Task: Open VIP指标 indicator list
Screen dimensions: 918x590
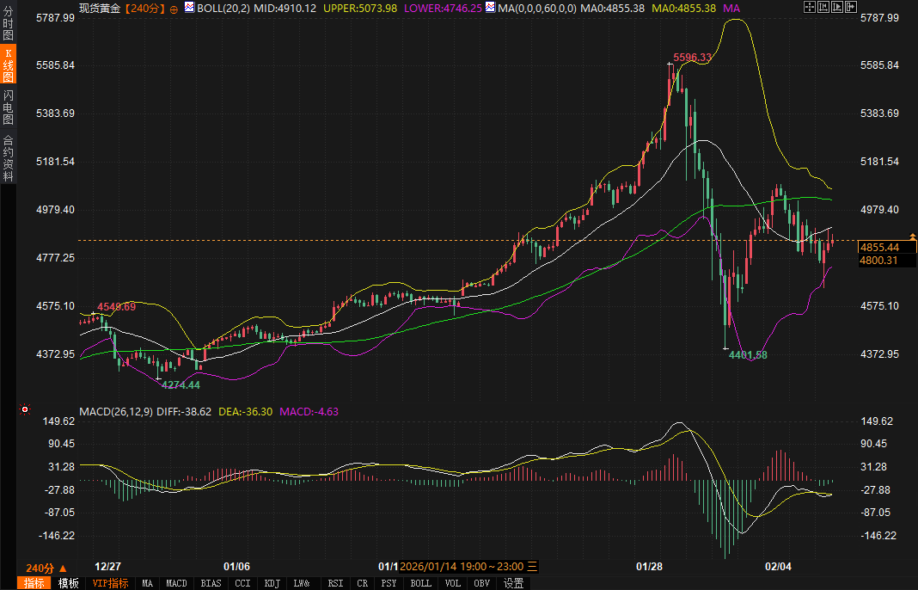Action: pyautogui.click(x=110, y=583)
